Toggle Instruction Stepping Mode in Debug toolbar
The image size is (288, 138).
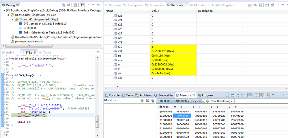tap(83, 5)
